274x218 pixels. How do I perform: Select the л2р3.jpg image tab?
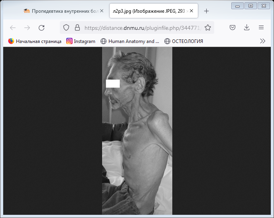[x=154, y=11]
